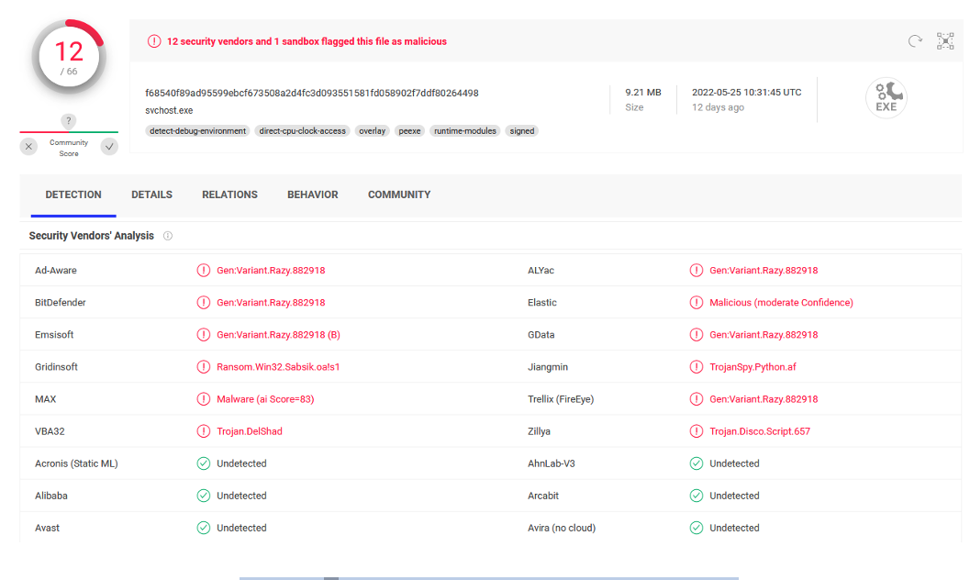This screenshot has width=970, height=580.
Task: Open the RELATIONS tab
Action: [x=229, y=195]
